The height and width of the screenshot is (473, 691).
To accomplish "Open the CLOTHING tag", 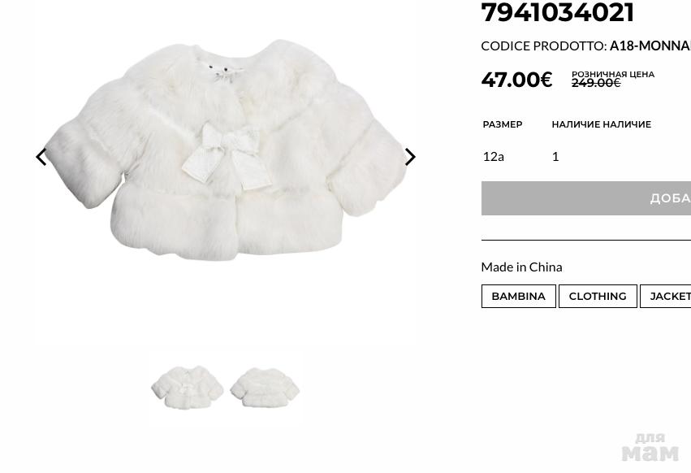I will click(x=598, y=296).
